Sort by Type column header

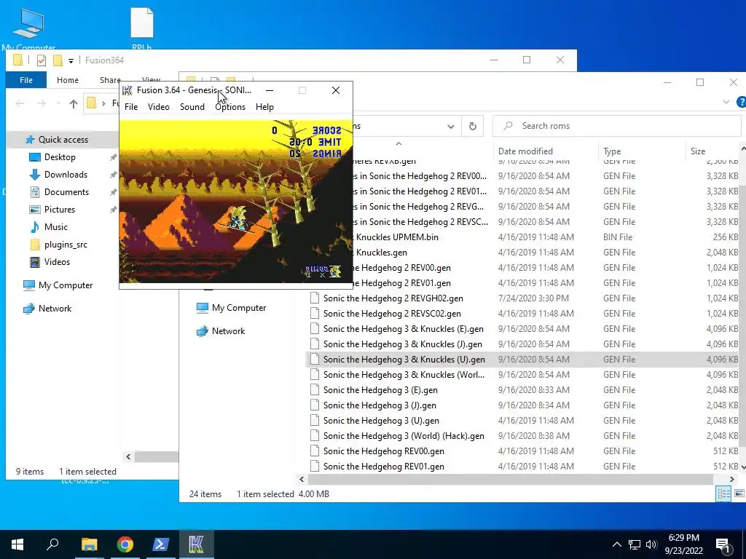pyautogui.click(x=612, y=151)
